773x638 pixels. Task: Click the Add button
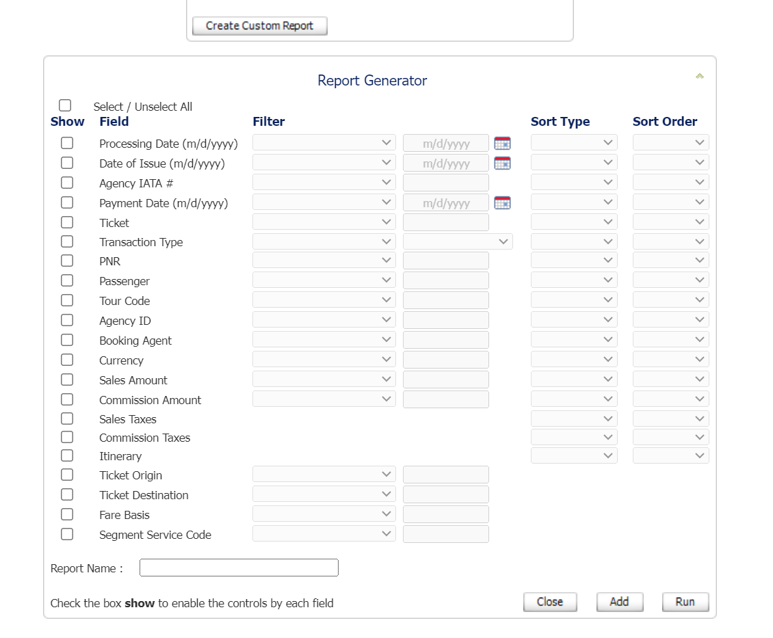coord(619,602)
